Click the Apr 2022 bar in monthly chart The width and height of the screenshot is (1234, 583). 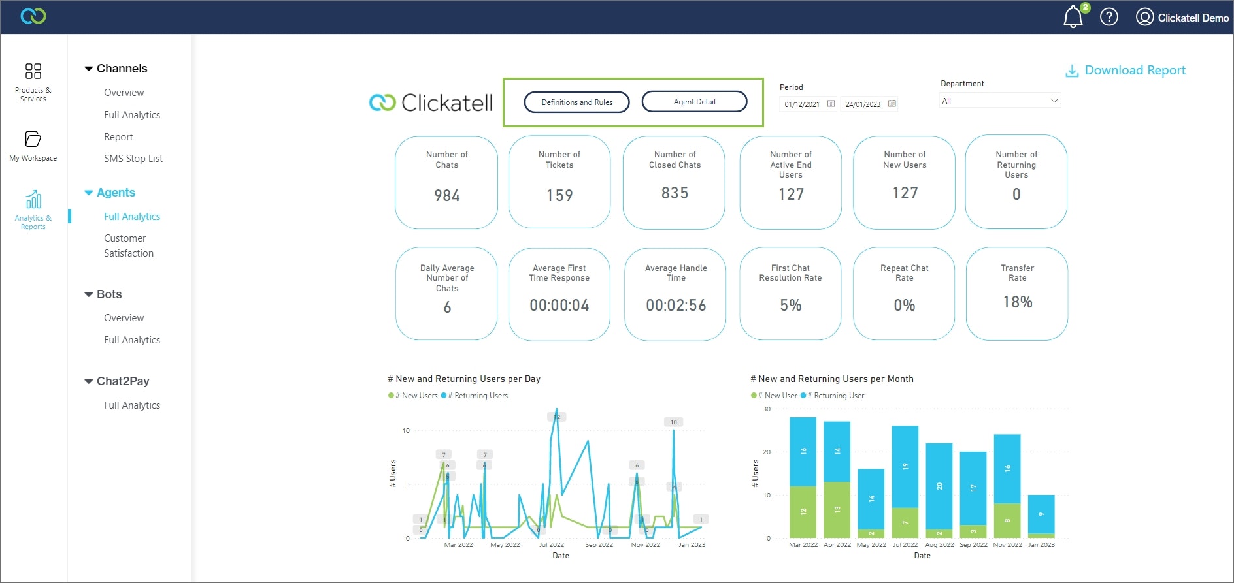tap(837, 480)
